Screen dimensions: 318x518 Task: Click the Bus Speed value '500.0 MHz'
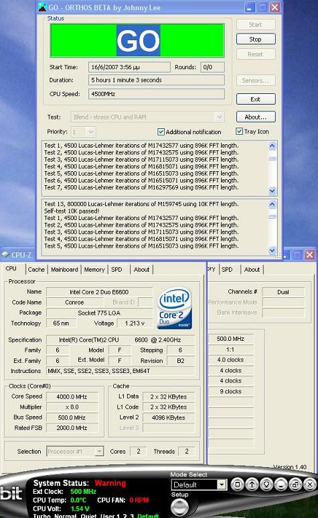click(x=72, y=417)
